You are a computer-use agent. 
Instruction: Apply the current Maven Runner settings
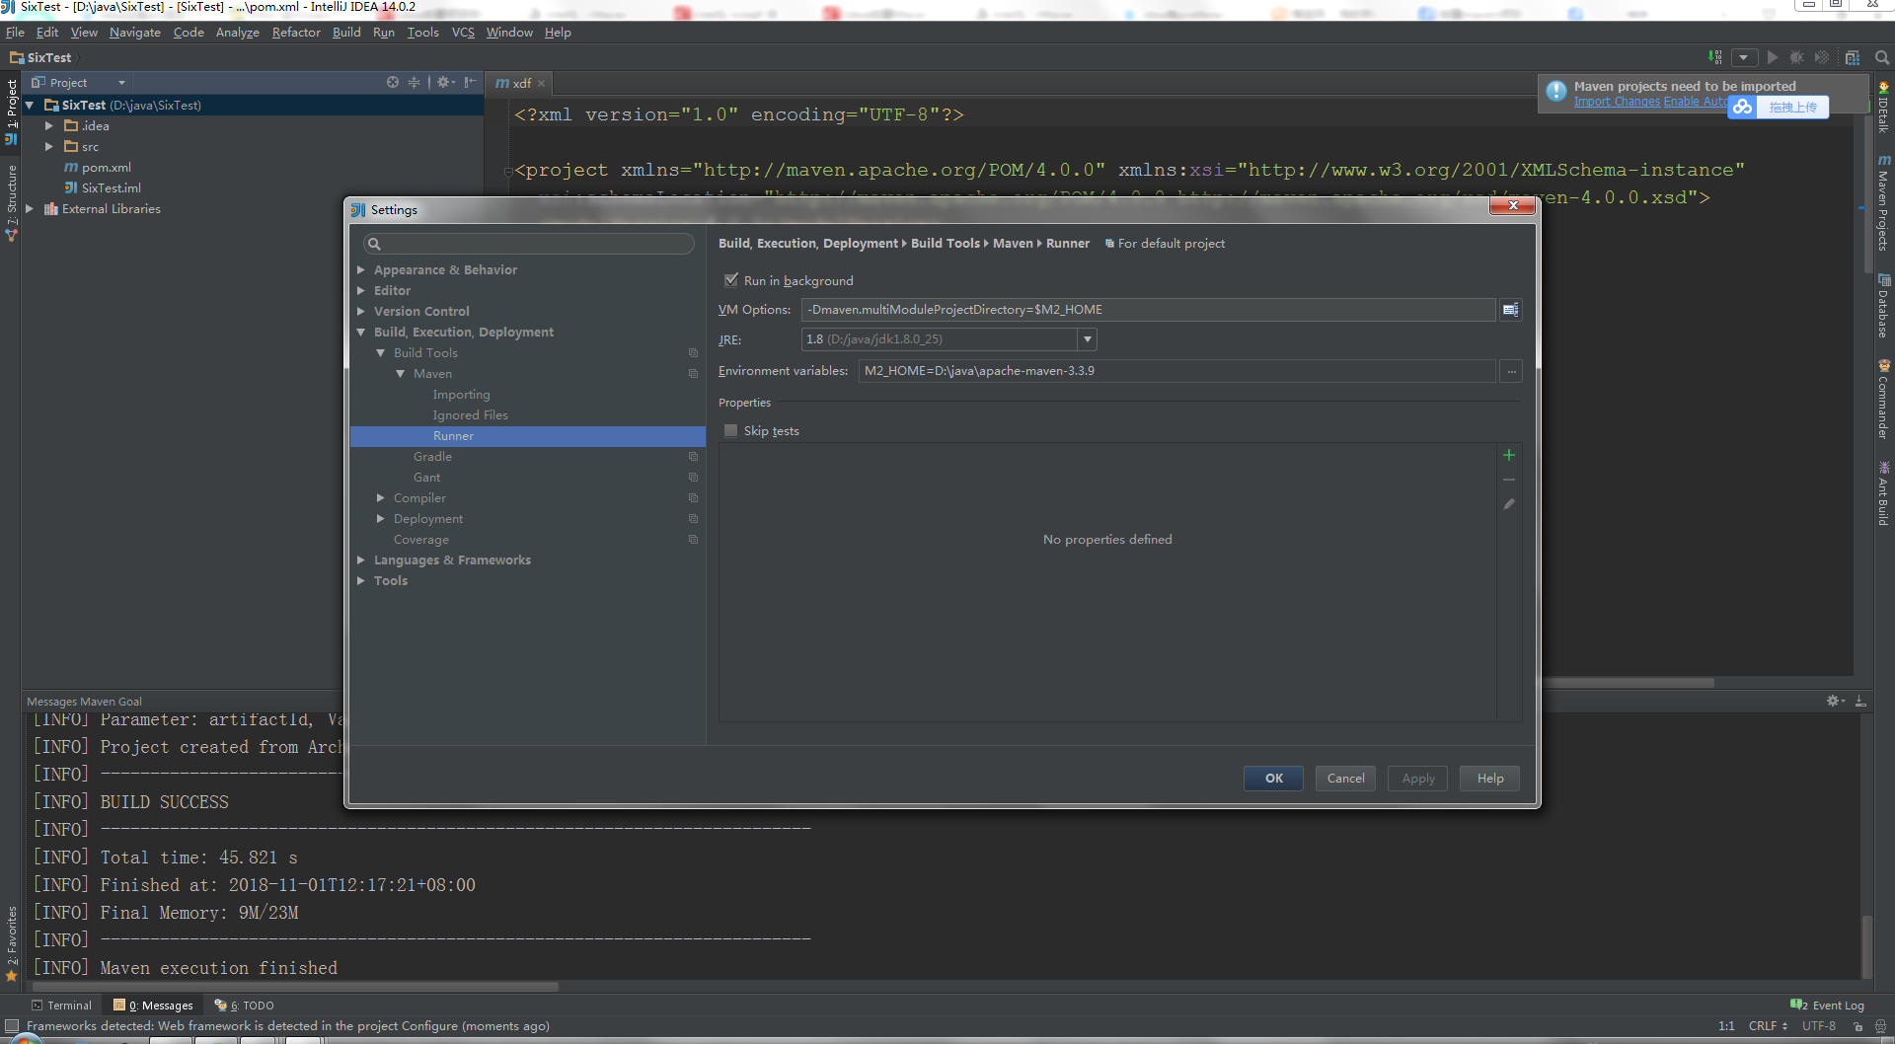[x=1416, y=778]
